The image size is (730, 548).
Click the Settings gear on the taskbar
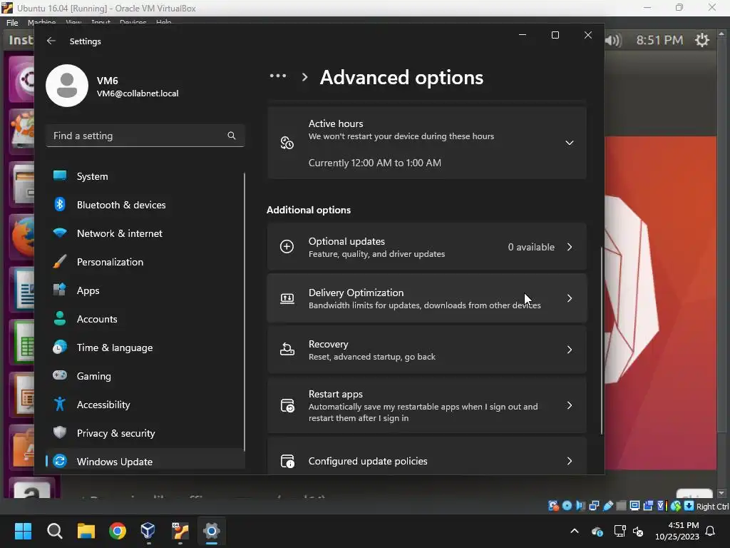pos(211,531)
